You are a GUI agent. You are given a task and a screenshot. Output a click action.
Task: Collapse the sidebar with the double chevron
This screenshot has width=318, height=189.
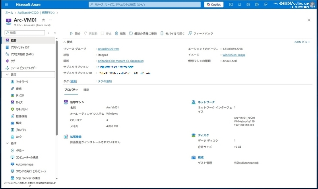(x=55, y=33)
